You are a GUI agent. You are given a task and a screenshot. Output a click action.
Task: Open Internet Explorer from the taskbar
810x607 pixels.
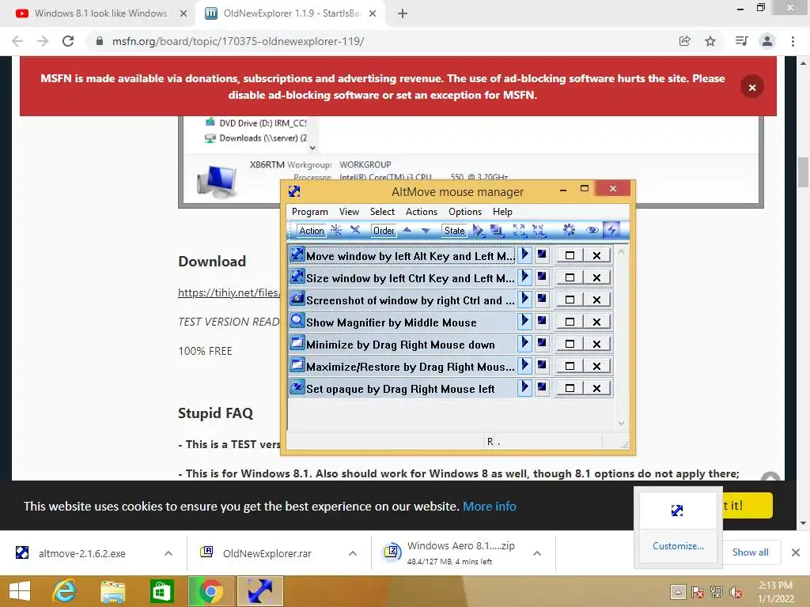(65, 591)
